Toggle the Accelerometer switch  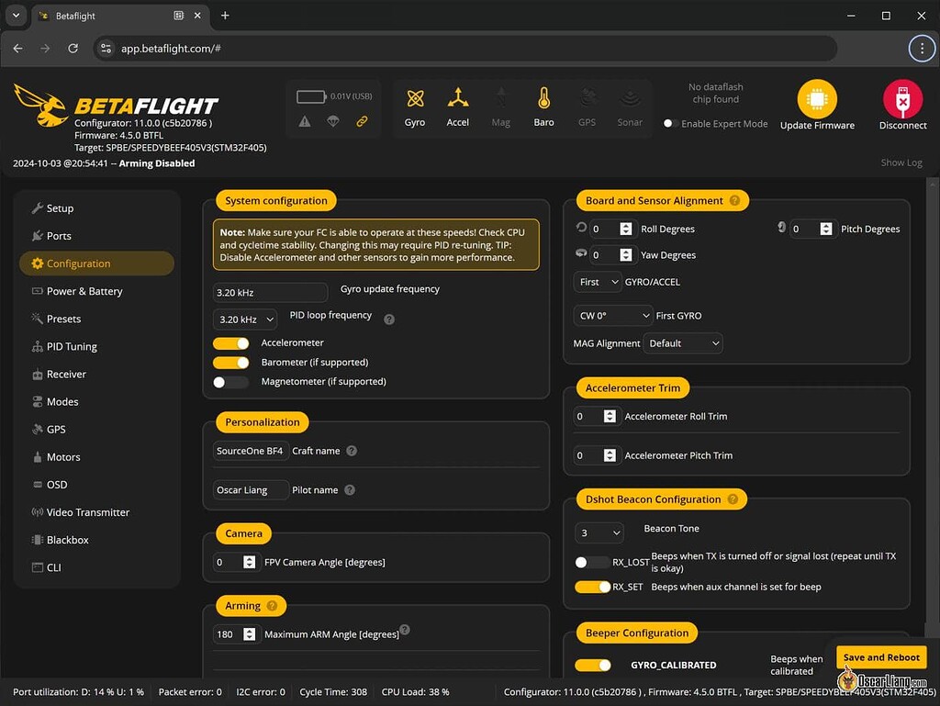[230, 343]
